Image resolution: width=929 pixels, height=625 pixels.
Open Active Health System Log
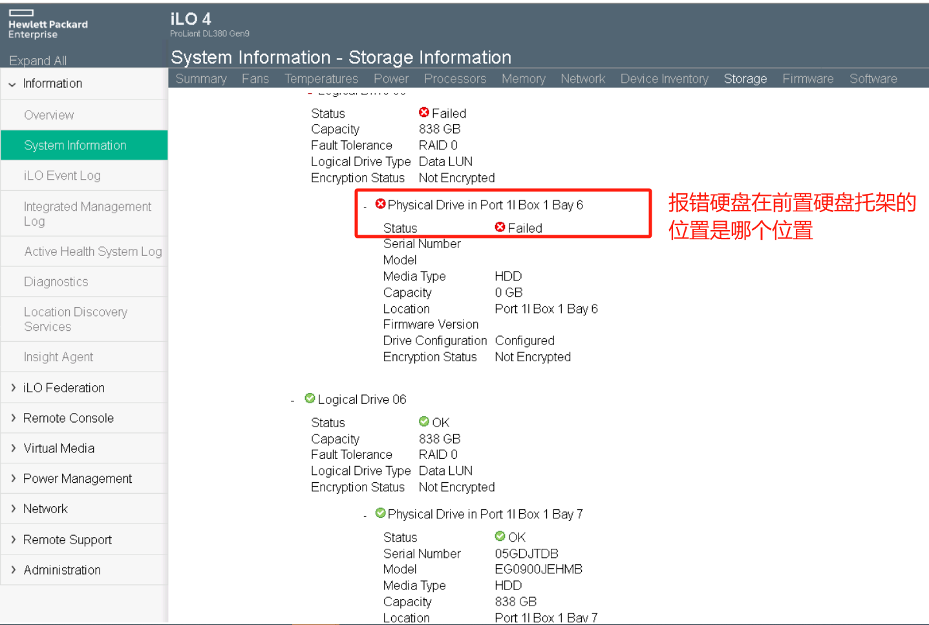(92, 251)
